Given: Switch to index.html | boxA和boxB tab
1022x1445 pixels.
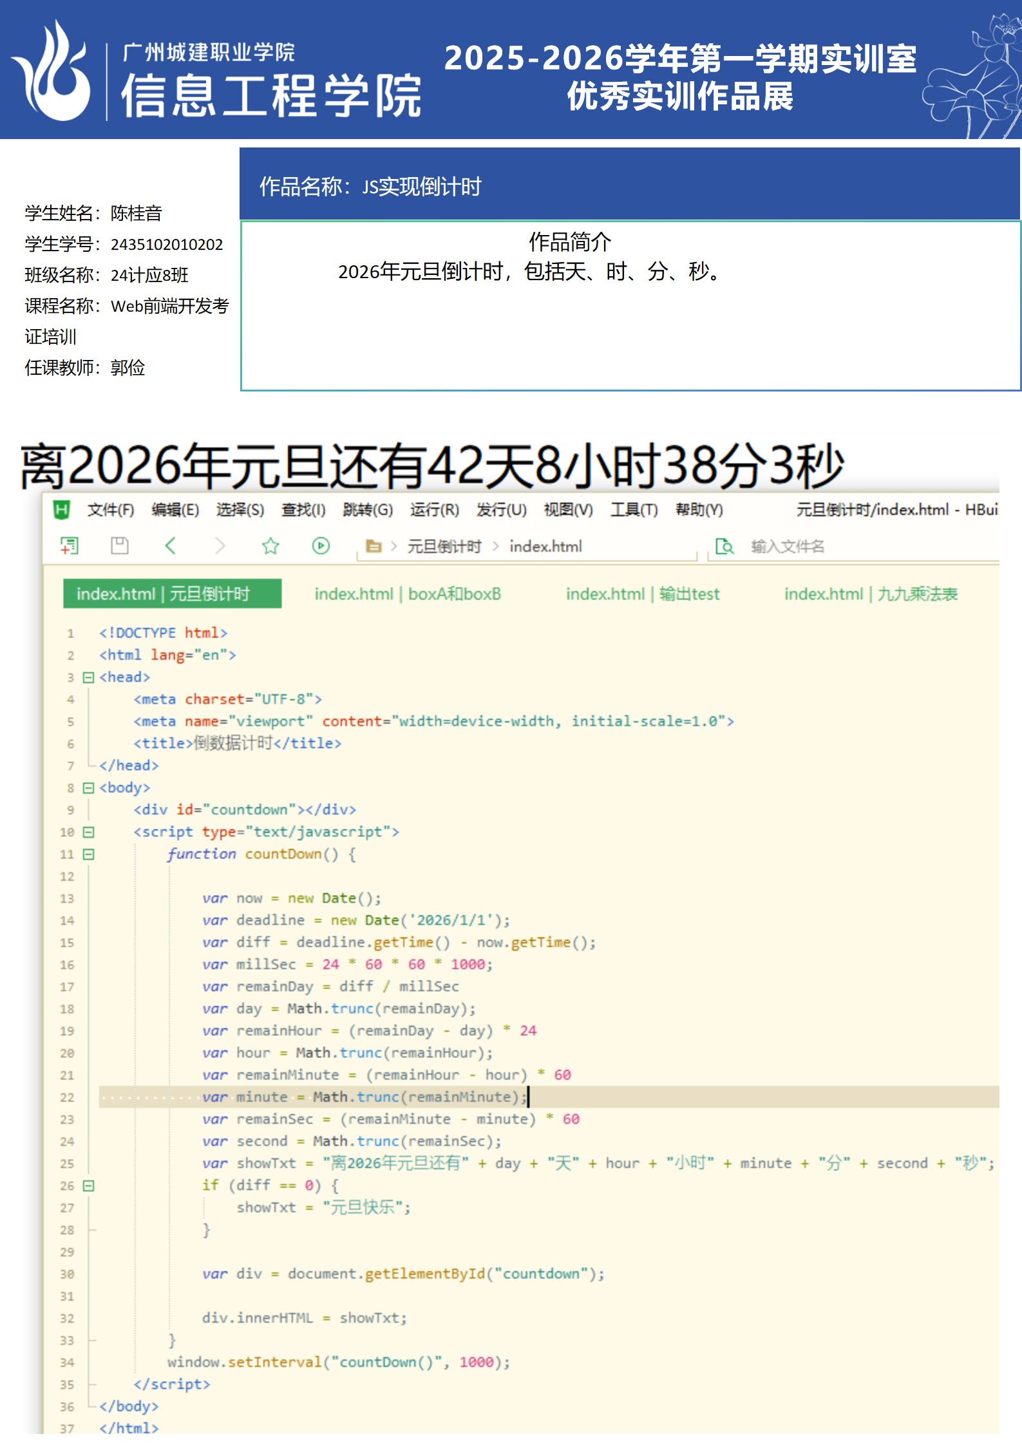Looking at the screenshot, I should point(408,594).
